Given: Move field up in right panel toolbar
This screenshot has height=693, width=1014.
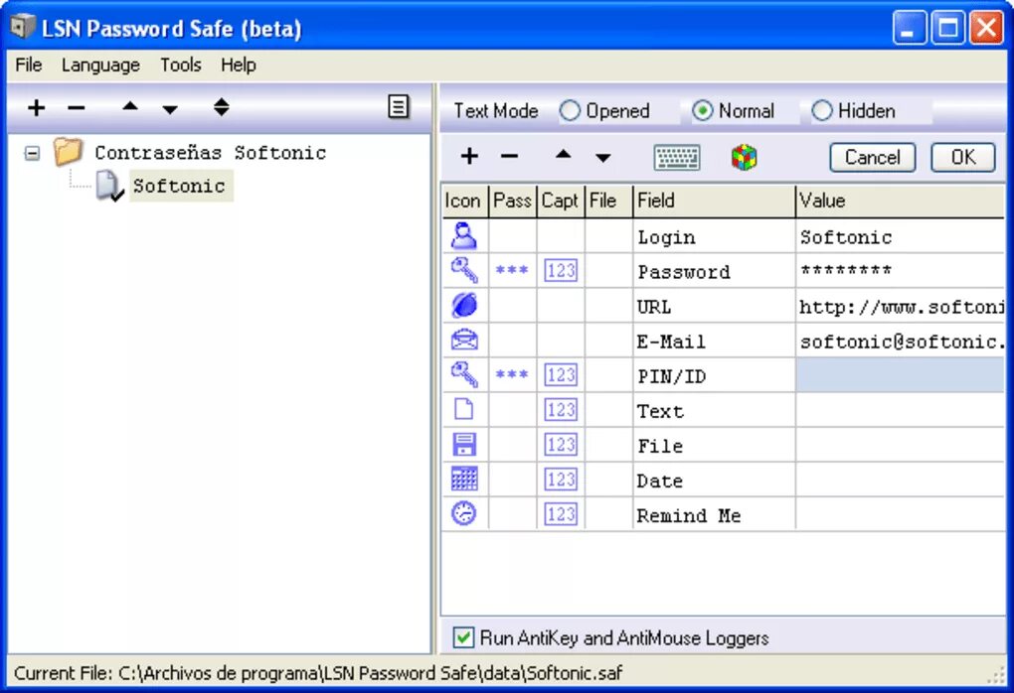Looking at the screenshot, I should point(564,154).
